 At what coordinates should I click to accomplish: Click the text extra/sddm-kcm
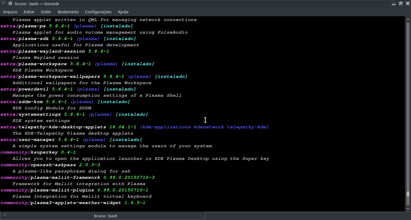pyautogui.click(x=22, y=102)
